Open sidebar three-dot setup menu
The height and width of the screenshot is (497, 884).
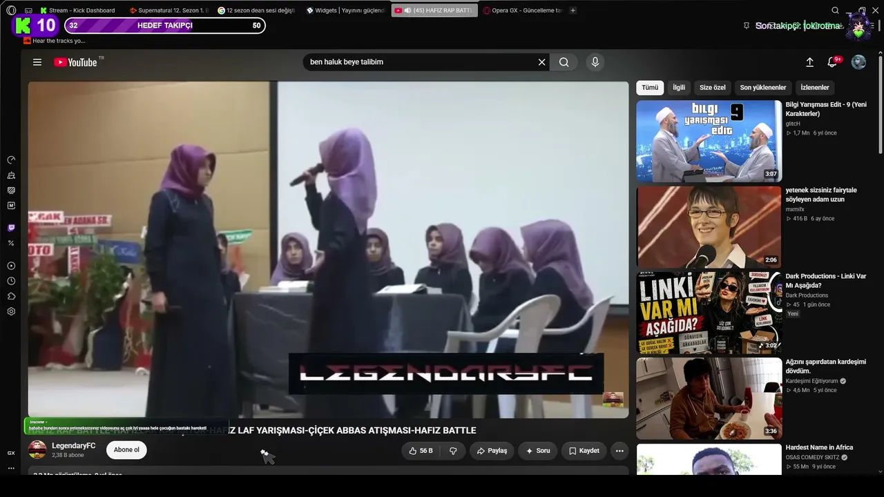tap(11, 468)
